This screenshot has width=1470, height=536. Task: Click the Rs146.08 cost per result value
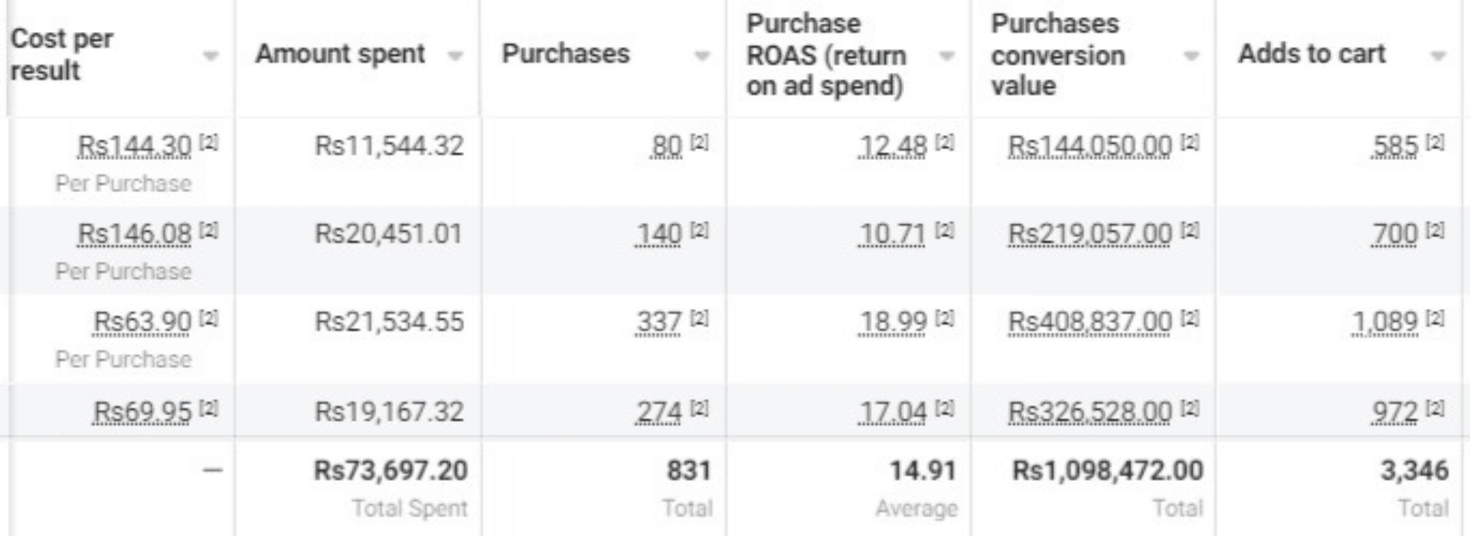(x=134, y=234)
